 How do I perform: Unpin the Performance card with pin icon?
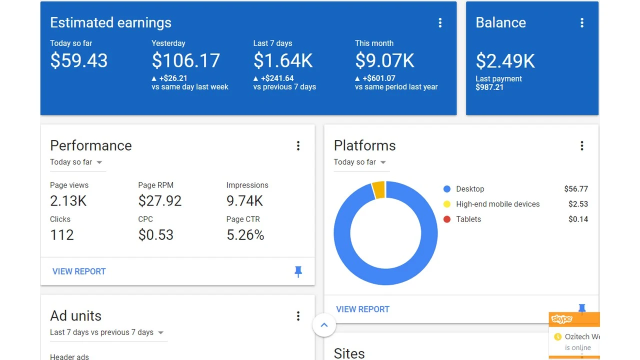click(x=298, y=271)
